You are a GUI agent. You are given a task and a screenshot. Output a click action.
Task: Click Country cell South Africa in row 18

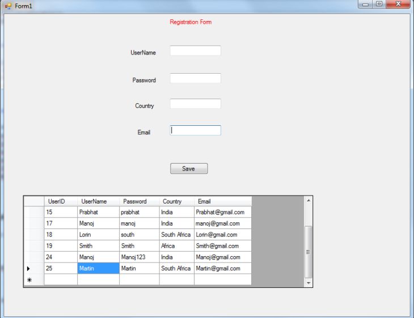click(x=177, y=235)
